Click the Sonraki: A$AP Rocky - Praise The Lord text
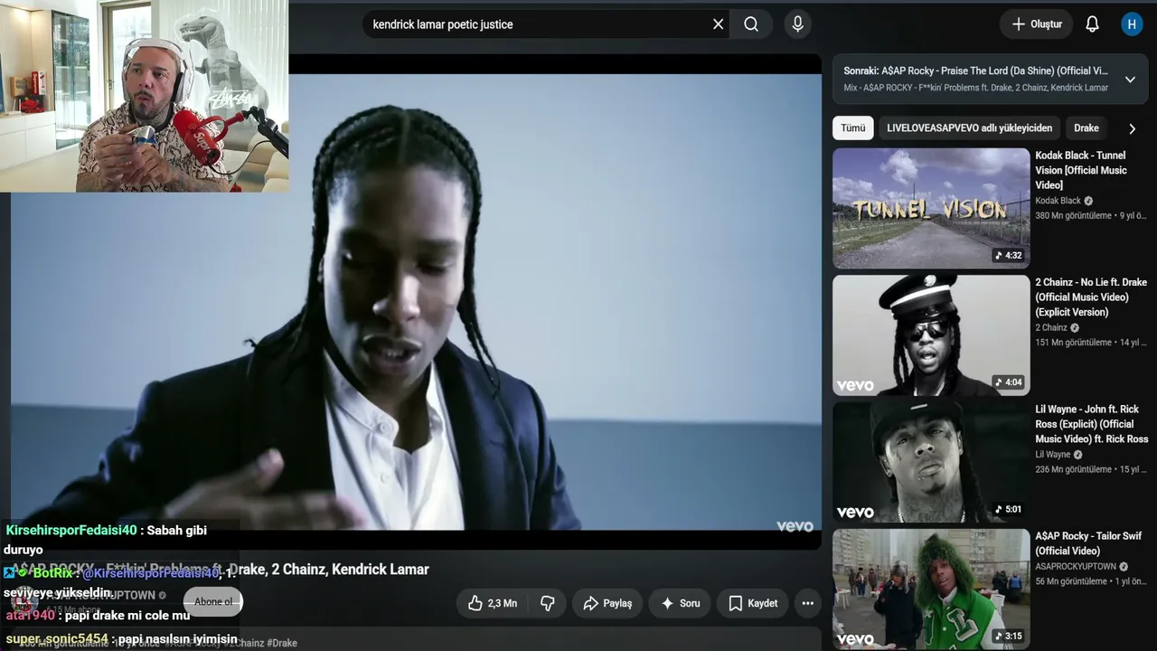Screen dimensions: 1157x651 (x=975, y=71)
